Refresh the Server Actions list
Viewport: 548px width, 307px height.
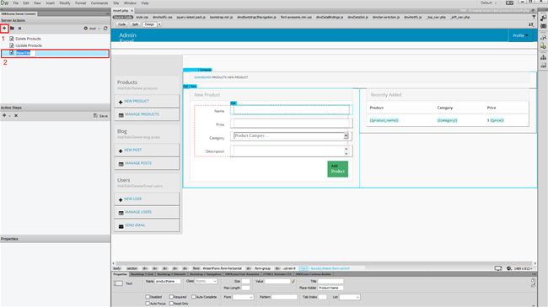pos(105,29)
